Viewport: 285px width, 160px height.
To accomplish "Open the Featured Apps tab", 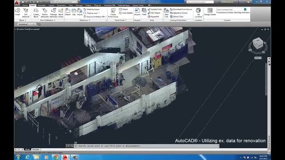I will pyautogui.click(x=124, y=5).
